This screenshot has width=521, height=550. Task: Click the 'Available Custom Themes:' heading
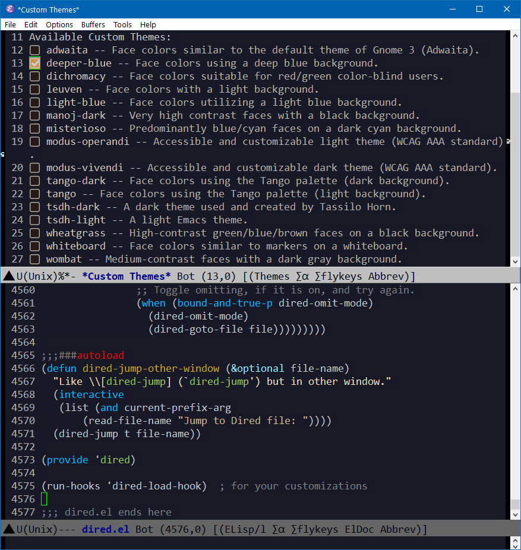pos(100,37)
